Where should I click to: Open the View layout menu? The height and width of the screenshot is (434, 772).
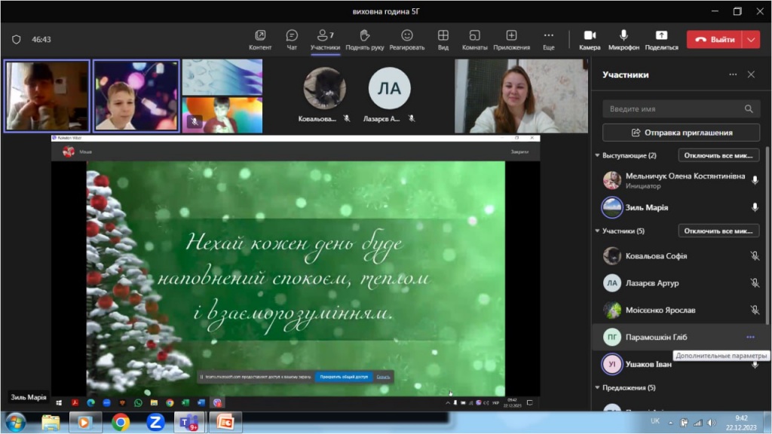[443, 35]
